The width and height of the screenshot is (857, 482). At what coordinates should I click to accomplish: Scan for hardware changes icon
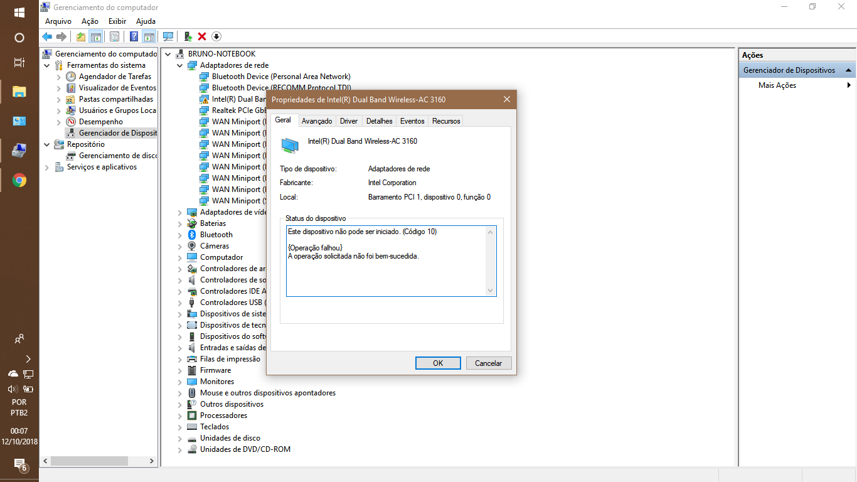tap(168, 36)
